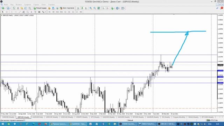This screenshot has width=224, height=126.
Task: Select the Fibonacci Retracement tool
Action: (x=28, y=12)
